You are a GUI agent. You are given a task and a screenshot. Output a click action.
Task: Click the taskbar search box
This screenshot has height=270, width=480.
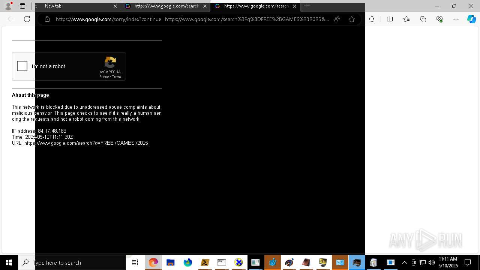pos(72,262)
